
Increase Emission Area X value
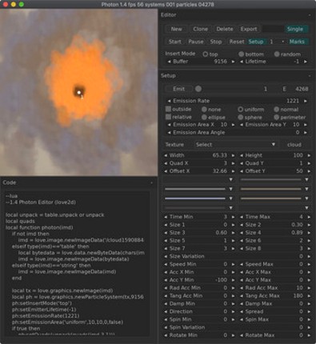click(x=234, y=125)
